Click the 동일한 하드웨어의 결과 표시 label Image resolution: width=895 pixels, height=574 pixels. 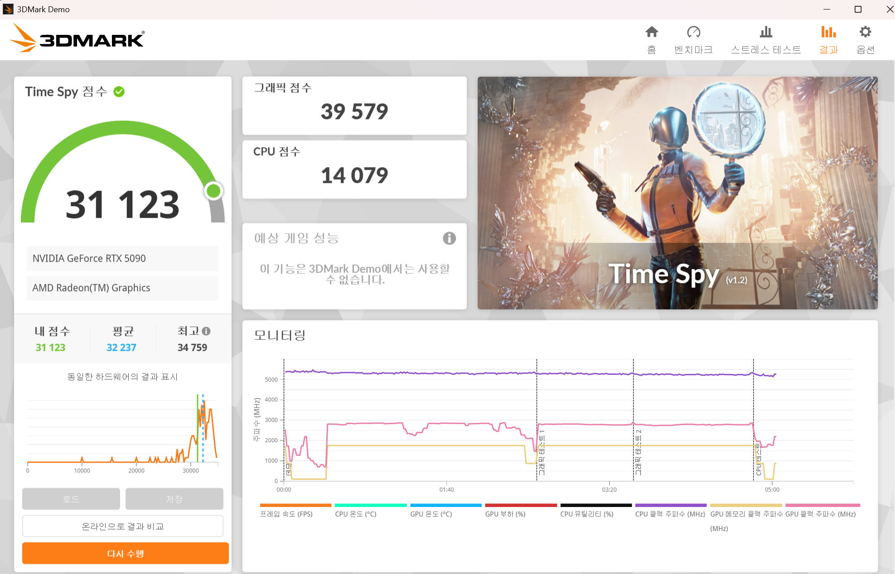point(122,377)
